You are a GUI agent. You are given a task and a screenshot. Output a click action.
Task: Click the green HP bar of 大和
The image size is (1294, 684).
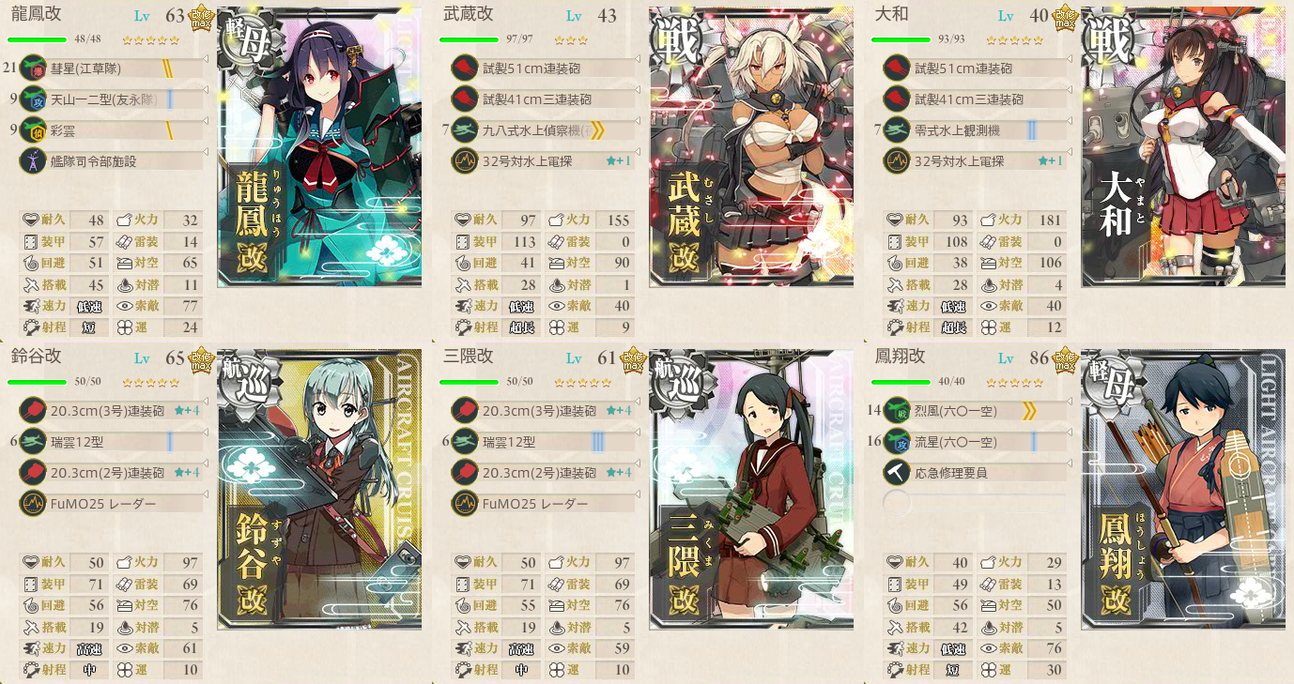(x=901, y=39)
